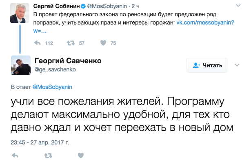Retweet Георгий Савченко's reply
The image size is (251, 162).
pos(48,155)
